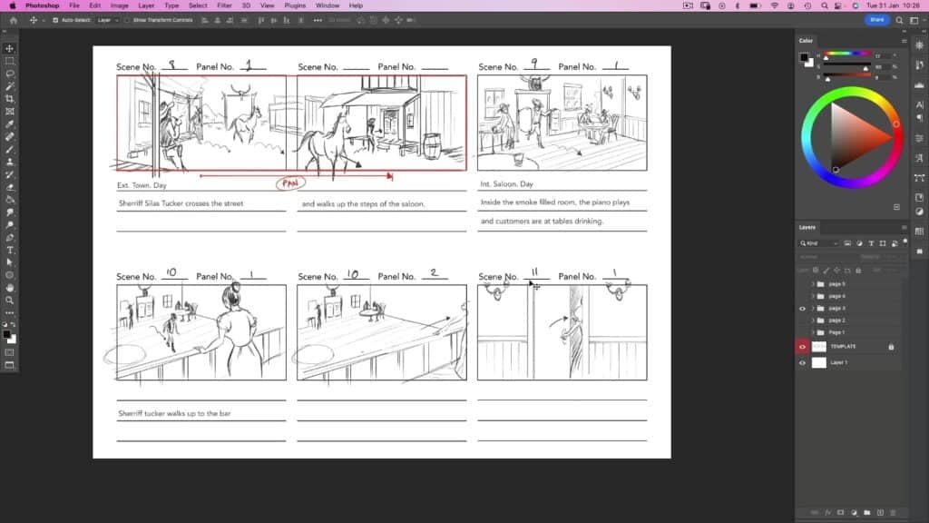Add layer style fx icon
Screen dimensions: 929x523
(x=827, y=512)
